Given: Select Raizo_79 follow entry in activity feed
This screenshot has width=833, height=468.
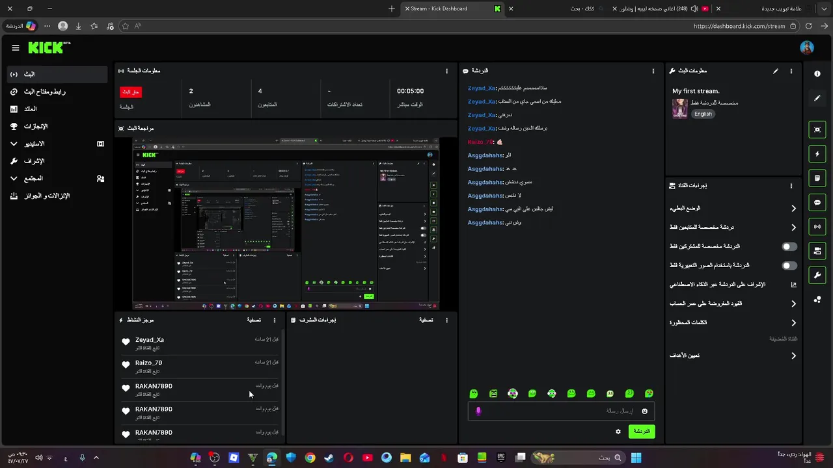Looking at the screenshot, I should click(x=200, y=367).
